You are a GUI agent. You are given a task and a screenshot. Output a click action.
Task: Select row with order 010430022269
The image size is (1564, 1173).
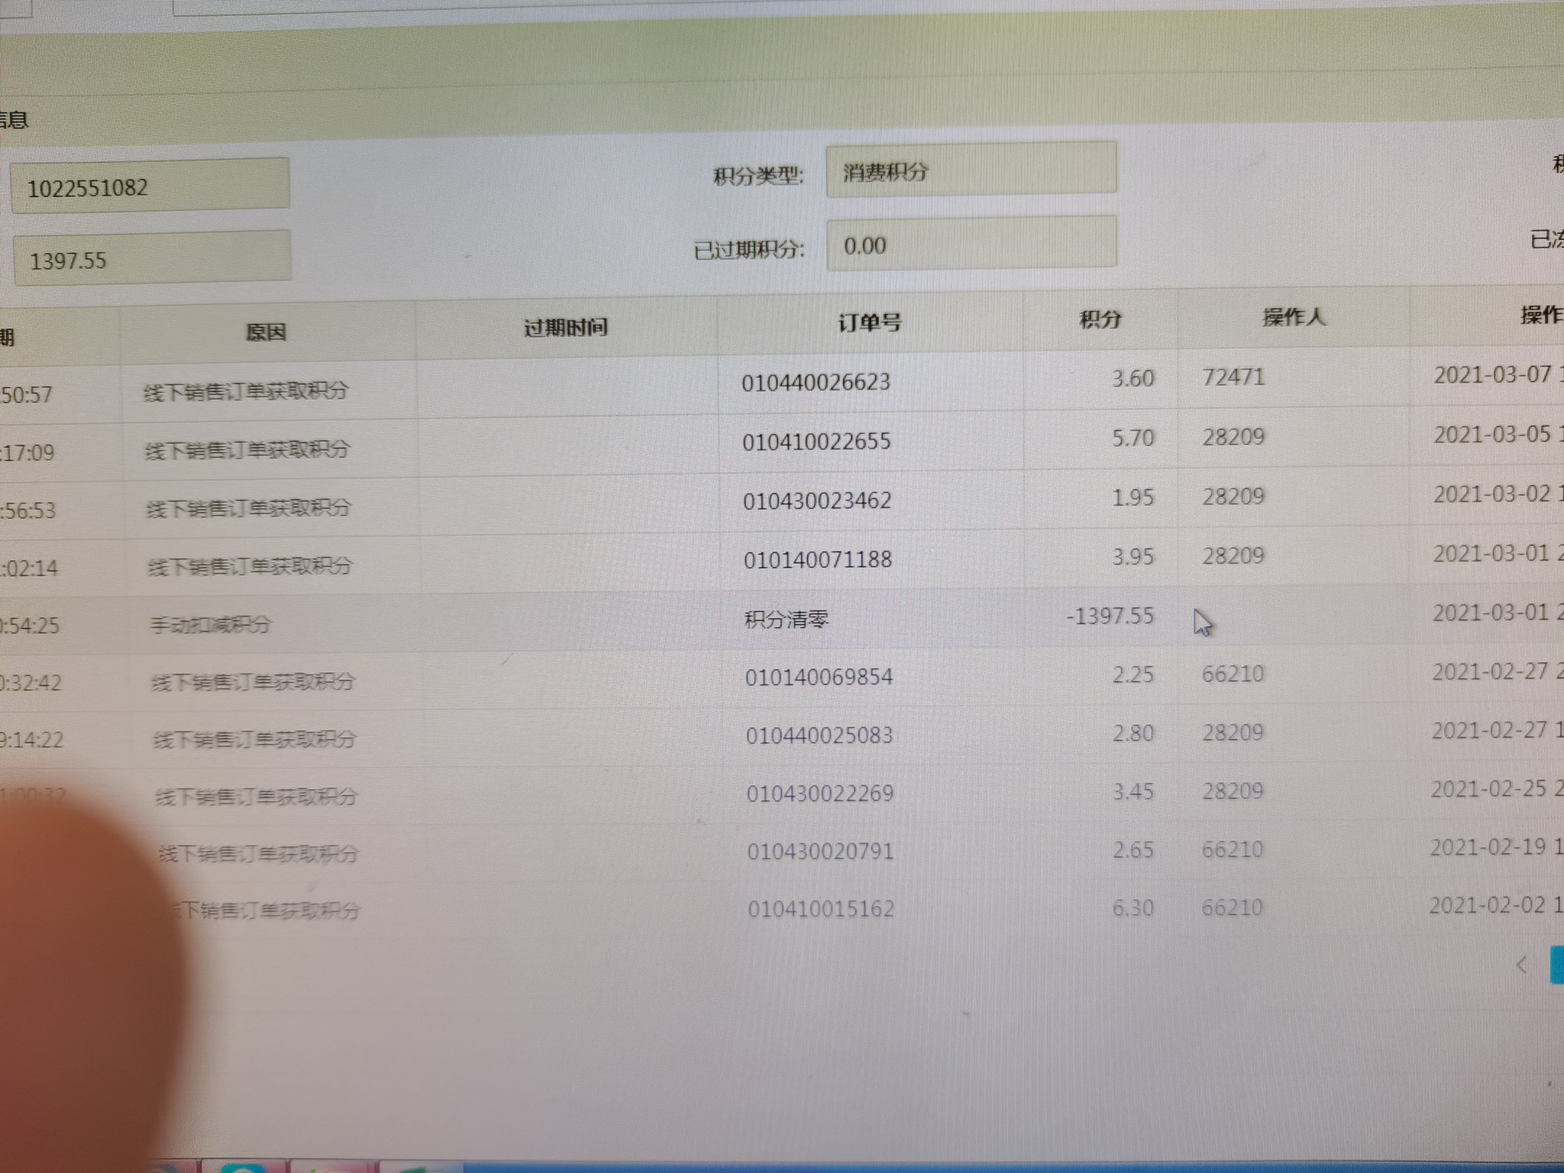(820, 793)
